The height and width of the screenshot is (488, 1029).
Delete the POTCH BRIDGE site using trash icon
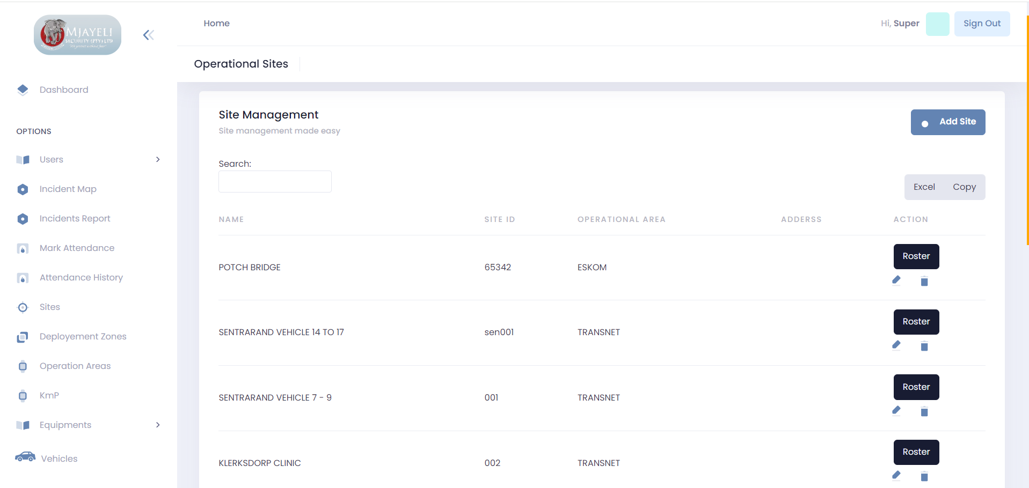924,281
